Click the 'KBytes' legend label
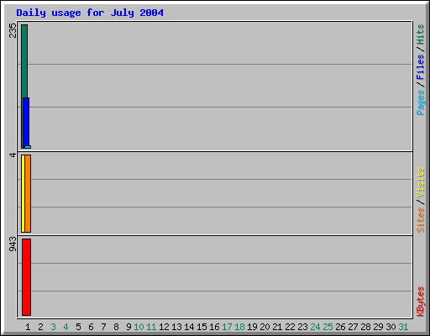 tap(420, 302)
